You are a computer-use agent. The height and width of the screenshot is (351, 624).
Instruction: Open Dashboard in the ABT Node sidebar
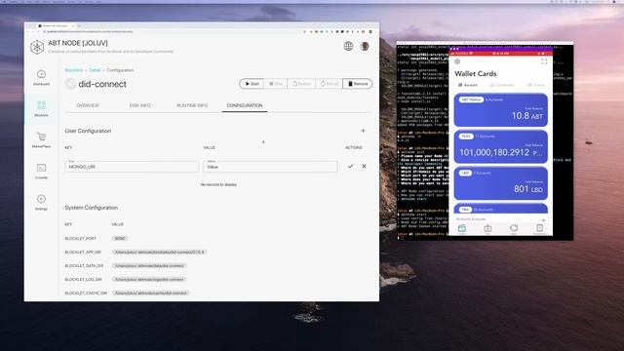41,78
